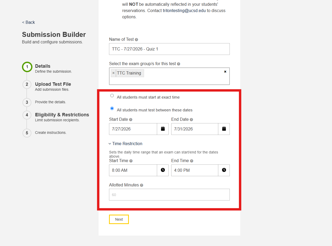This screenshot has width=332, height=246.
Task: Open the exam group selection box
Action: click(x=169, y=76)
